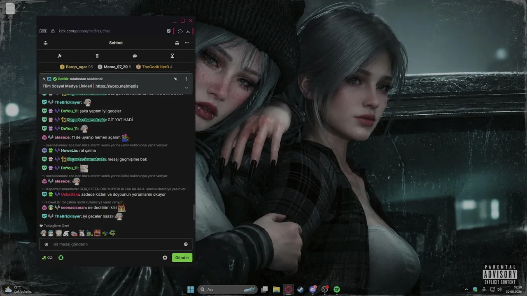This screenshot has height=296, width=527.
Task: Open the browser ad blocker shield
Action: click(x=168, y=31)
